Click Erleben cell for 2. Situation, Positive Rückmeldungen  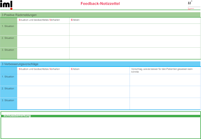coord(135,41)
